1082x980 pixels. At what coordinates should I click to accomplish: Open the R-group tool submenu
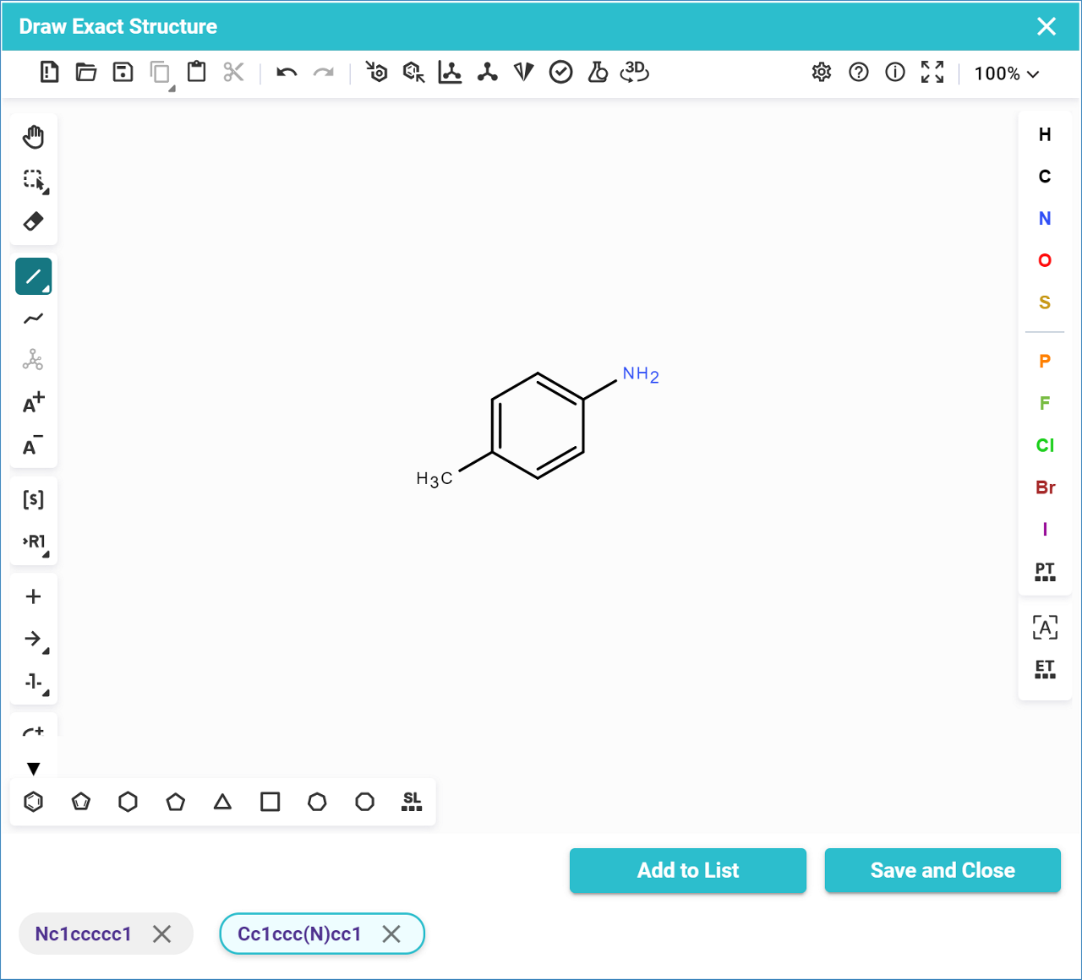(35, 542)
